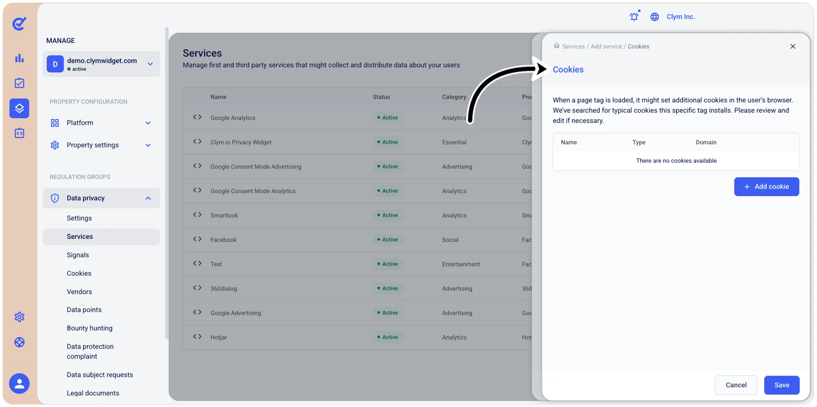Viewport: 817px width, 407px height.
Task: Open Data protection complaint item
Action: click(90, 351)
